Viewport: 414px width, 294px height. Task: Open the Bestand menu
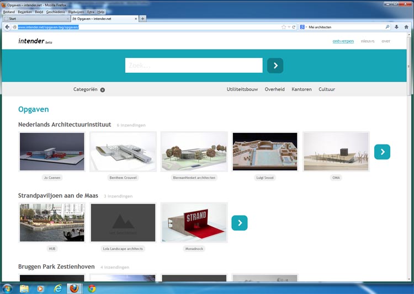coord(9,12)
